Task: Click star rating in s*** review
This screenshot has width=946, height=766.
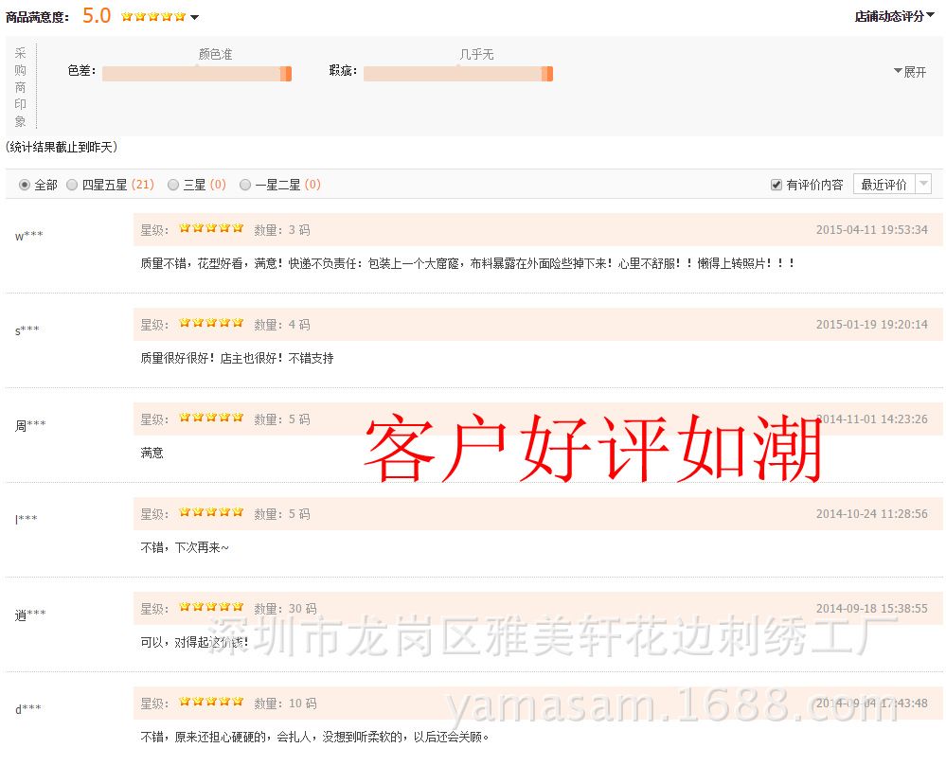Action: (211, 324)
